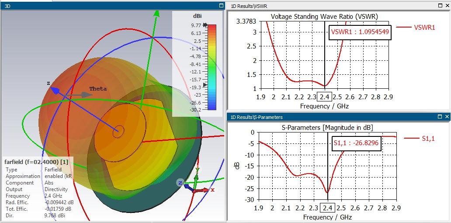Click the S1,1 legend entry
Viewport: 451px width, 223px height.
(x=419, y=139)
